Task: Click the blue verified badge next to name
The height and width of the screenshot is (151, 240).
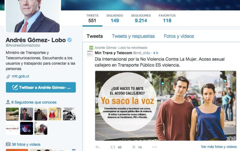Action: (x=70, y=40)
